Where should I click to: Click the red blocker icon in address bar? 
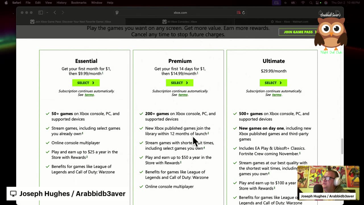(x=239, y=13)
